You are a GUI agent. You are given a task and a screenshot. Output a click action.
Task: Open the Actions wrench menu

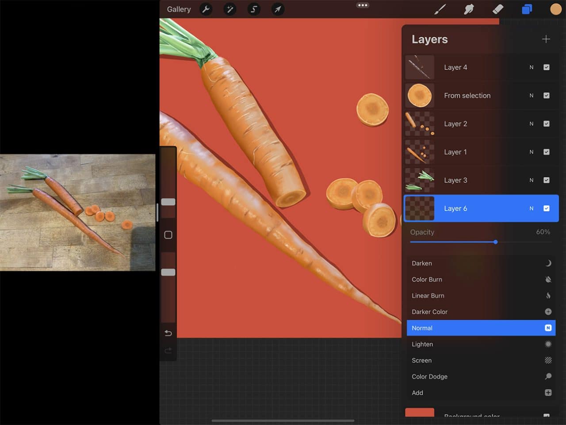point(206,9)
